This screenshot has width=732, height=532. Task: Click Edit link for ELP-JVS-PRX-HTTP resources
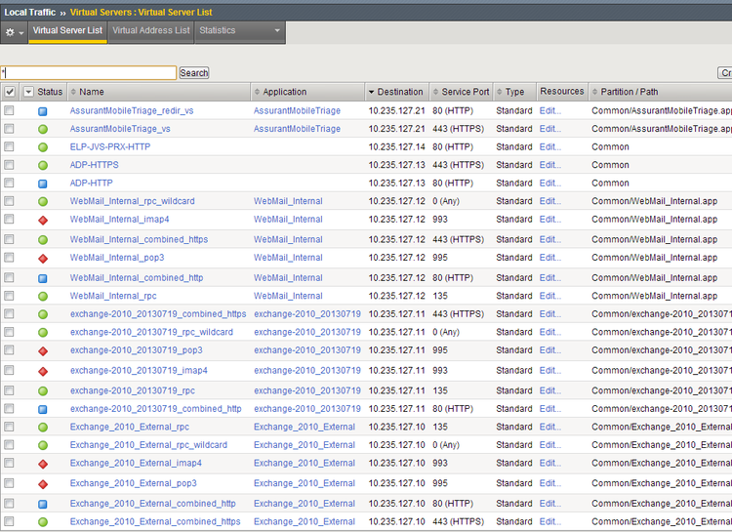click(x=550, y=147)
